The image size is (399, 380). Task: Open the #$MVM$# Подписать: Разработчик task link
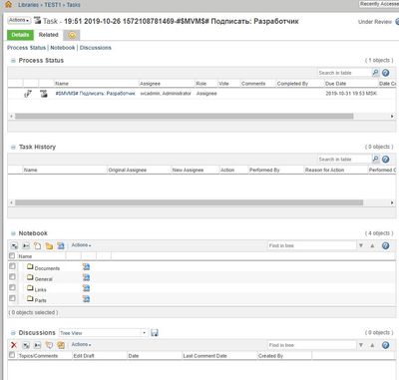(96, 94)
